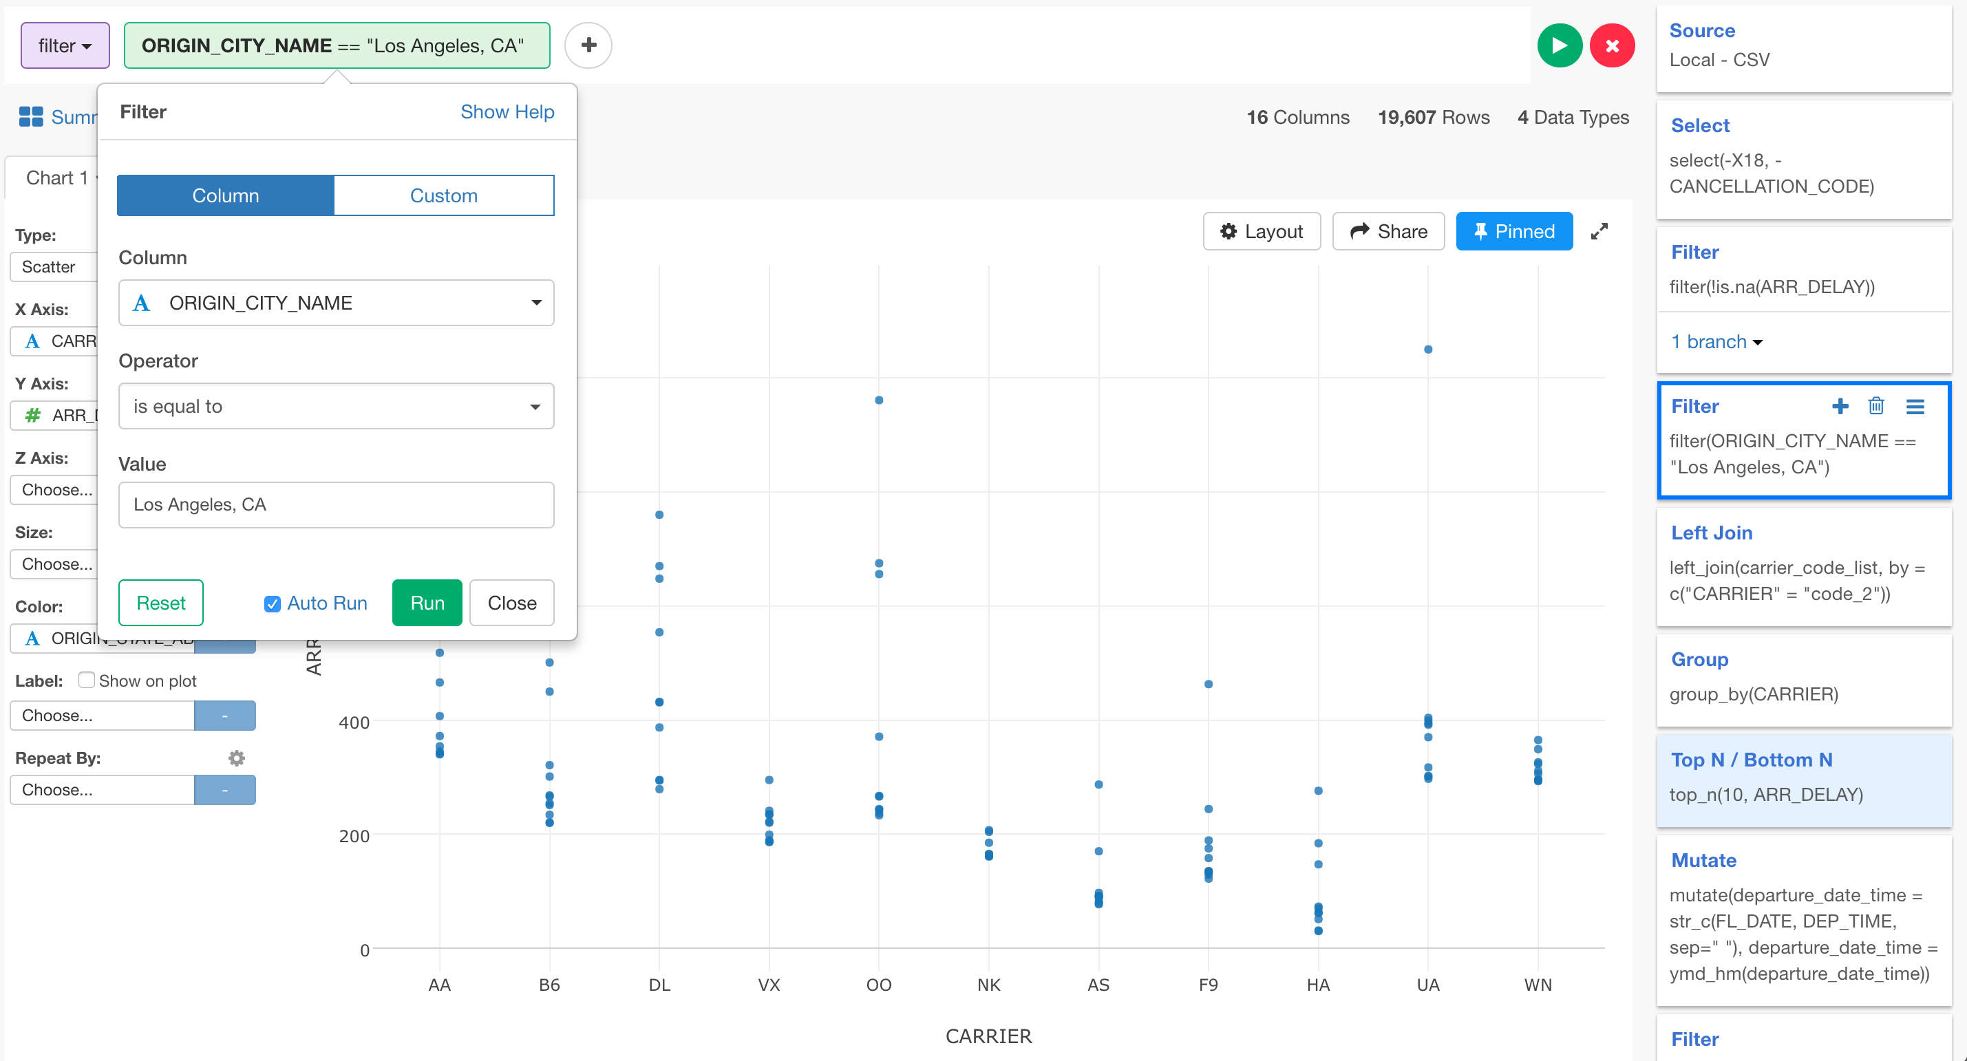Screen dimensions: 1967x1061
Task: Select the Column tab in Filter dialog
Action: pos(224,195)
